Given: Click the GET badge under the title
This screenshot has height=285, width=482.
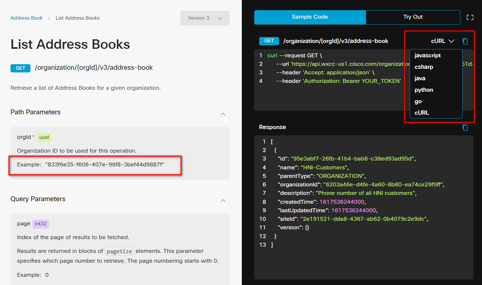Looking at the screenshot, I should coord(20,68).
